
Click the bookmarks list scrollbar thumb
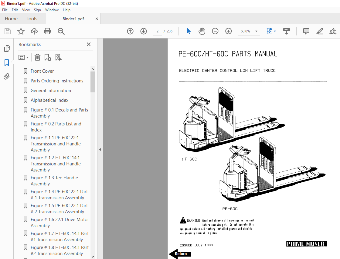(93, 82)
